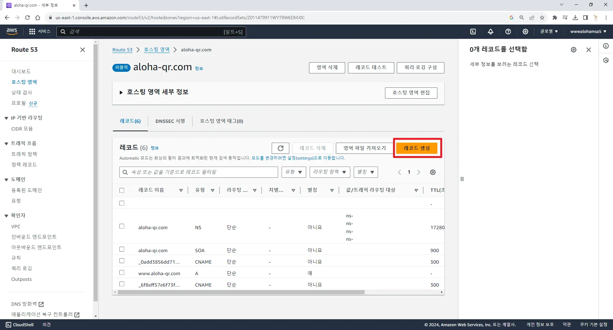Image resolution: width=613 pixels, height=330 pixels.
Task: Click the page zoom magnifier icon in address bar
Action: (522, 18)
